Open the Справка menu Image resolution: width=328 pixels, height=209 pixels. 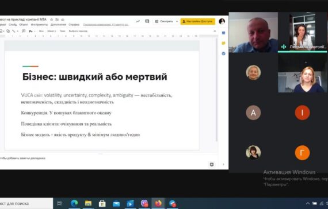point(74,25)
